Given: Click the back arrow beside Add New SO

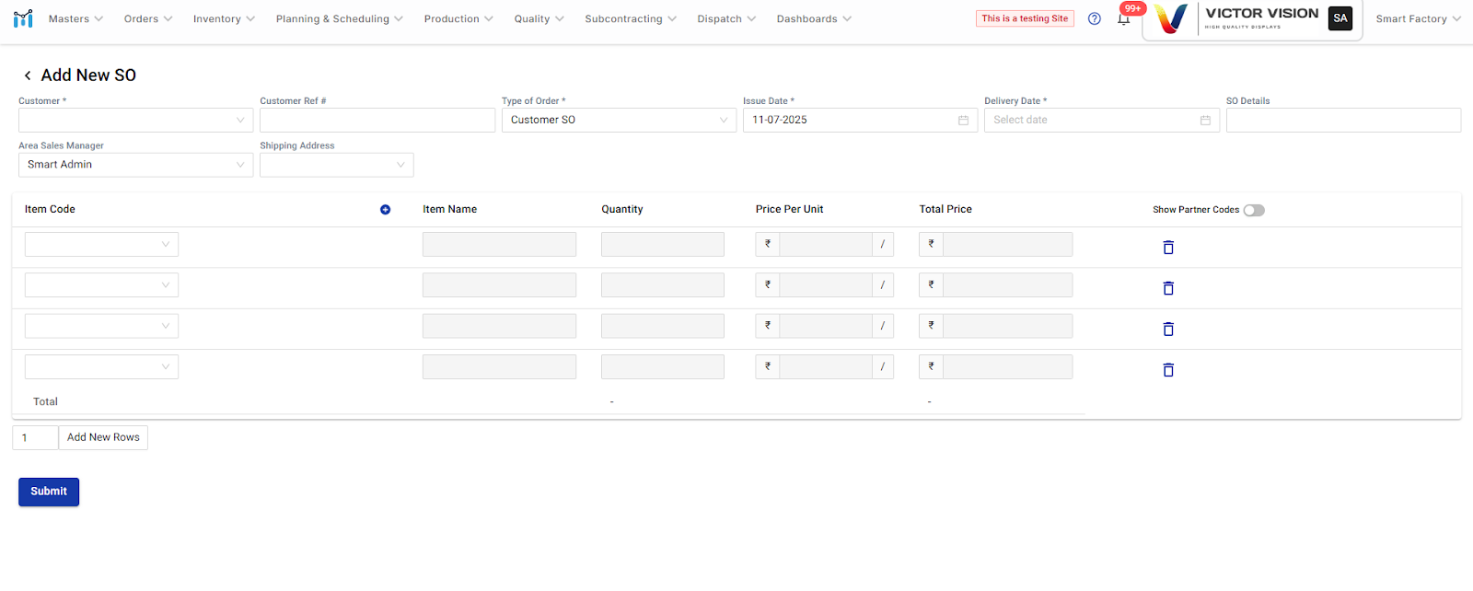Looking at the screenshot, I should coord(28,75).
